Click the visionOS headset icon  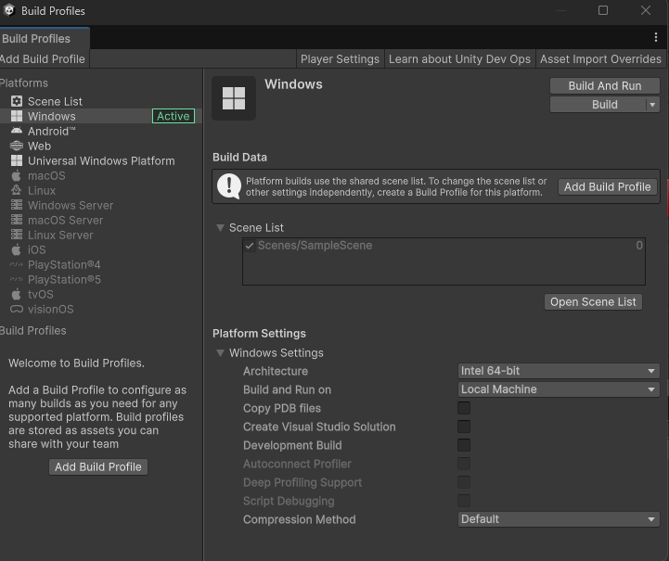tap(17, 309)
